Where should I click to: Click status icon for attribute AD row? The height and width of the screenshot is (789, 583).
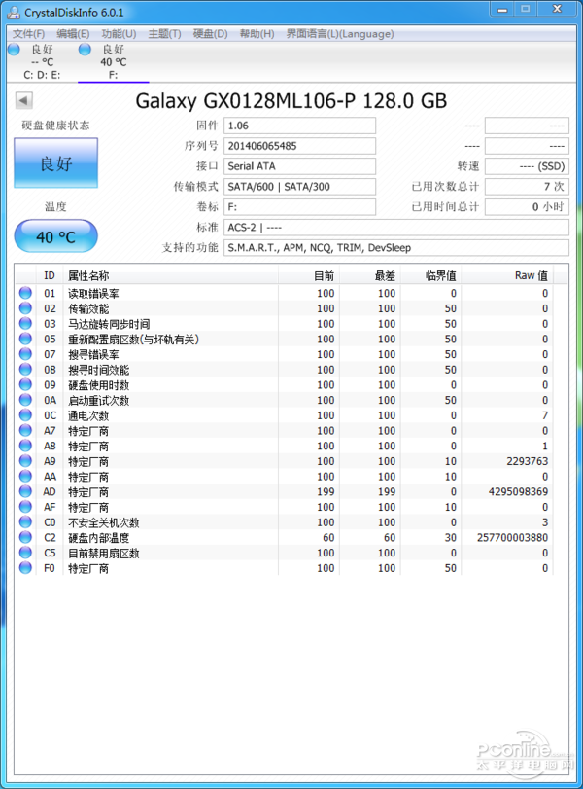(x=25, y=491)
